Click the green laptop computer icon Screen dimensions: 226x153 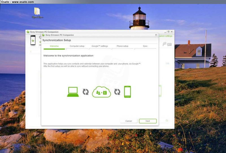[73, 92]
